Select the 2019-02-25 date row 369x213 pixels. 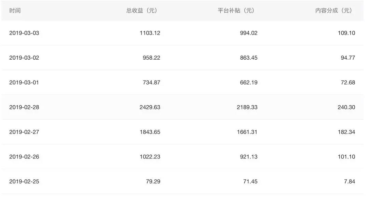tap(24, 181)
